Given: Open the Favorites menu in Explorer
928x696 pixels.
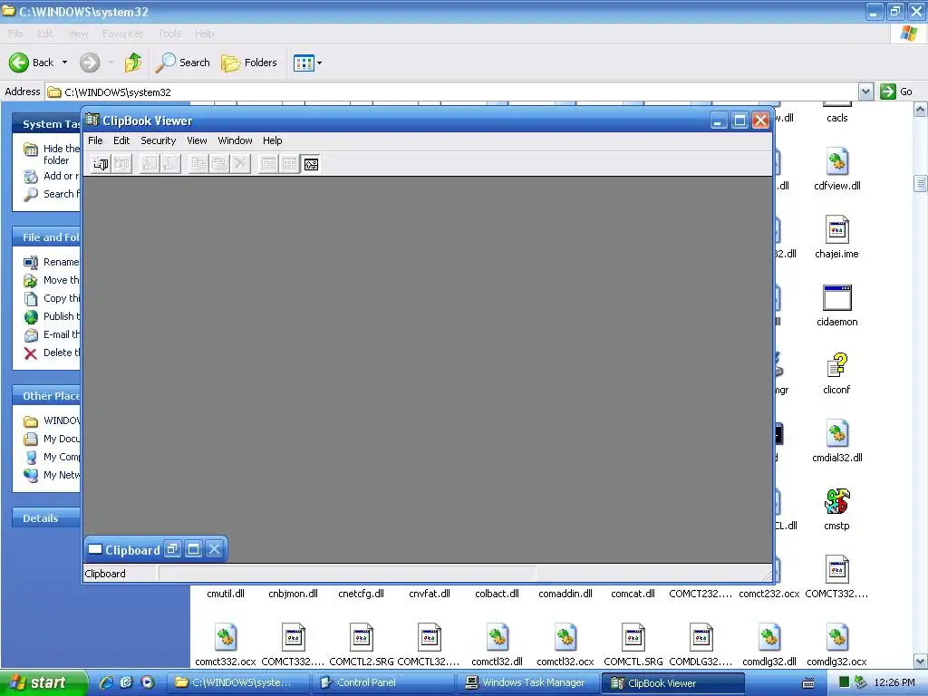Looking at the screenshot, I should click(x=122, y=34).
